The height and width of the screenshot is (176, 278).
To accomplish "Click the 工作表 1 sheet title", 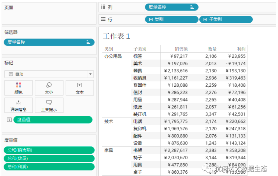I will click(x=117, y=36).
